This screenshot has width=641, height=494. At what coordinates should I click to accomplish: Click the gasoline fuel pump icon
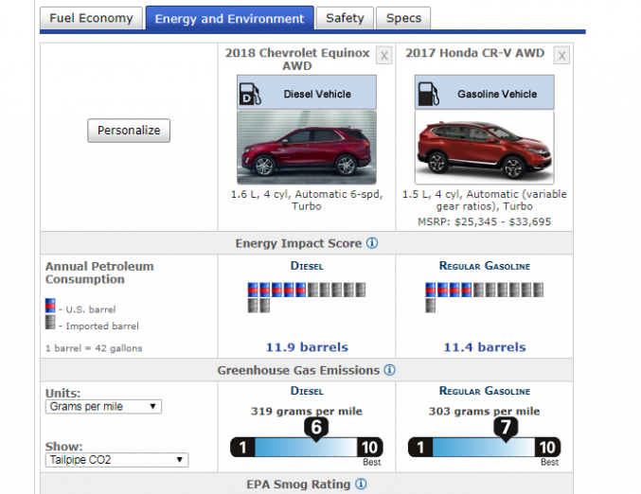427,94
